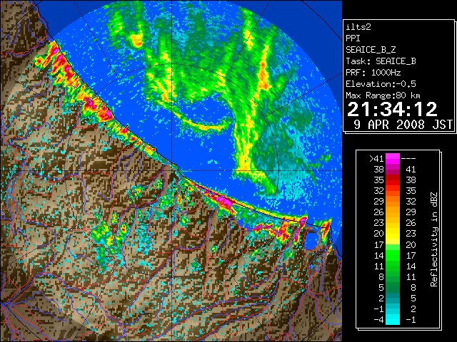
Task: Click the 'ilts2' station label
Action: [x=358, y=27]
